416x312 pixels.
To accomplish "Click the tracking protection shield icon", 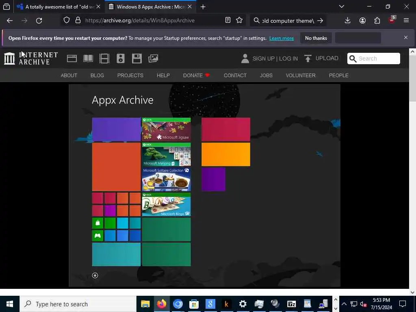I will pyautogui.click(x=66, y=20).
